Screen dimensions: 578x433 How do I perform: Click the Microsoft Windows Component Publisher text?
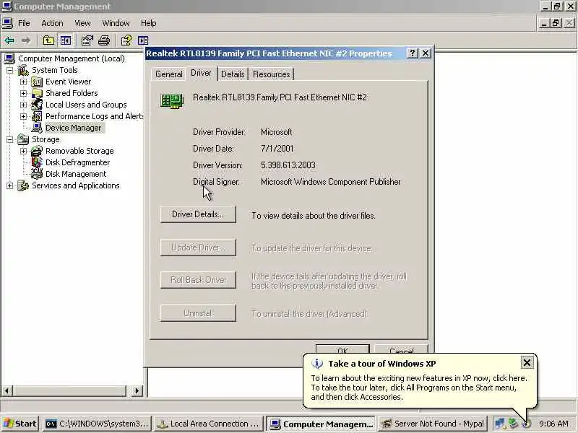(330, 182)
